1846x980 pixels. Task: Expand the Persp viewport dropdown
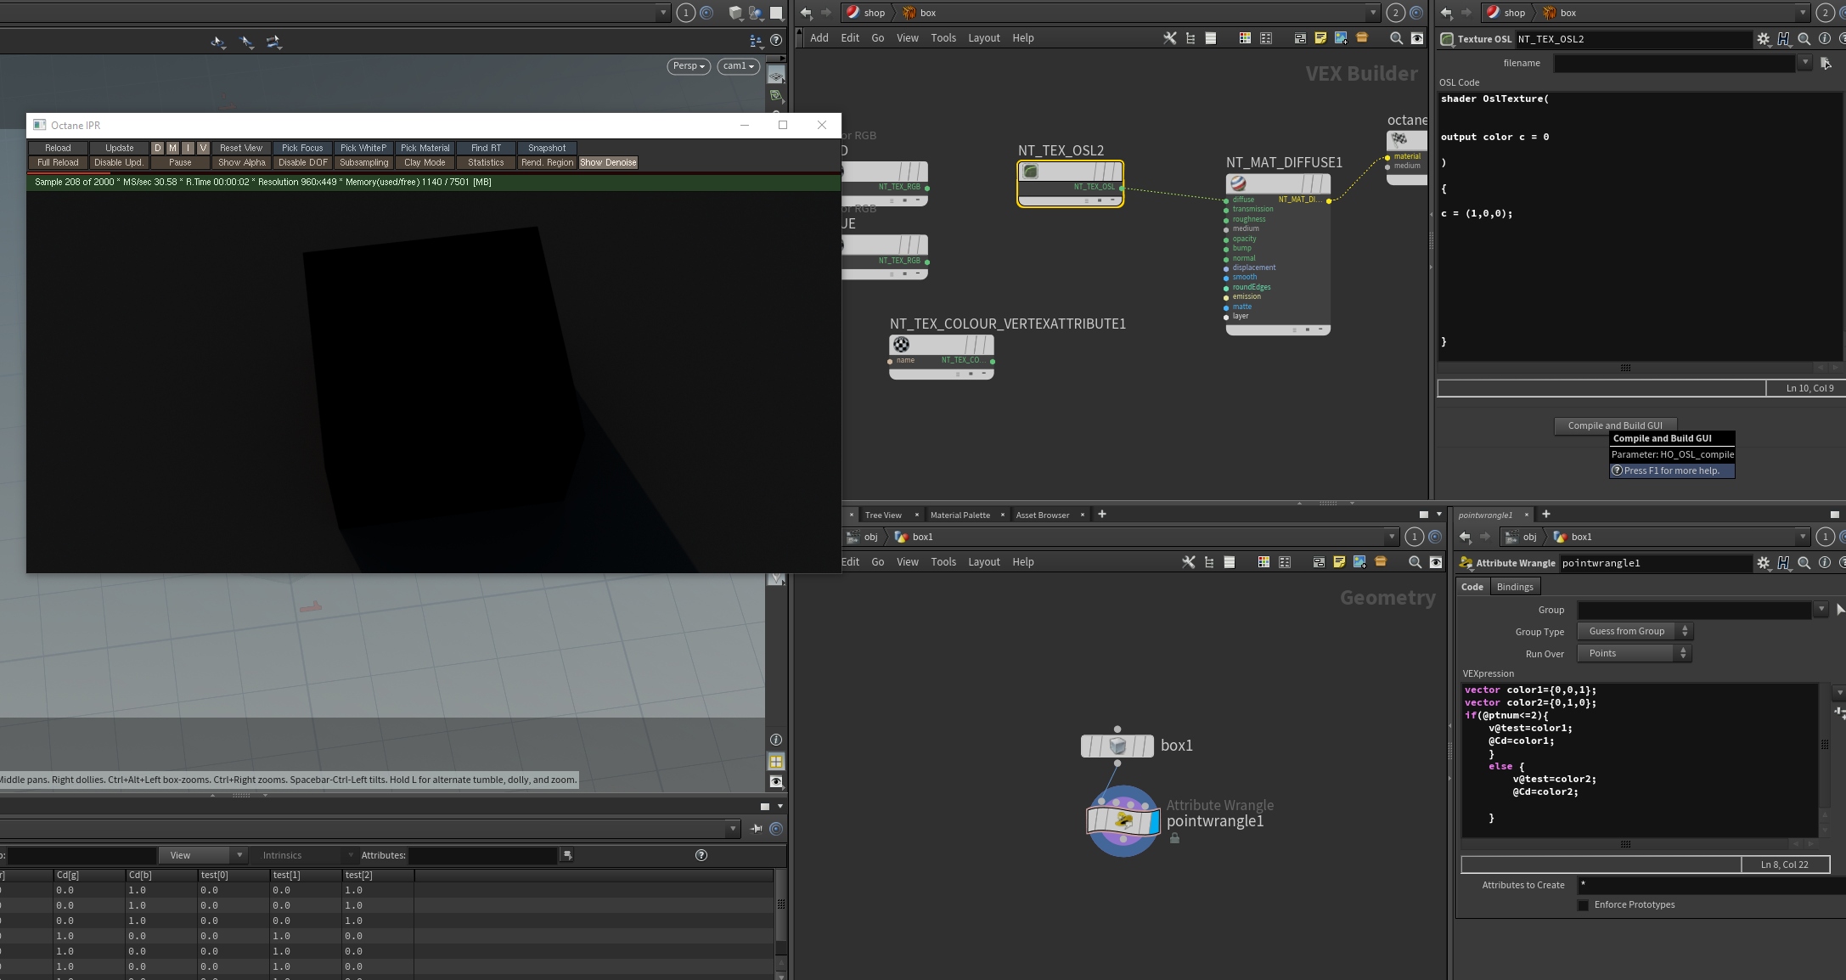pyautogui.click(x=689, y=66)
